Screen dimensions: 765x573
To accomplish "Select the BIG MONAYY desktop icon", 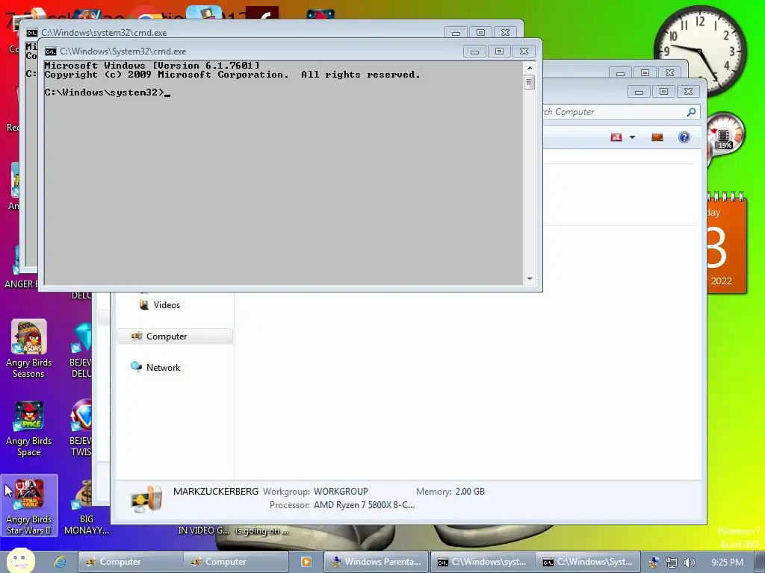I will click(x=87, y=506).
